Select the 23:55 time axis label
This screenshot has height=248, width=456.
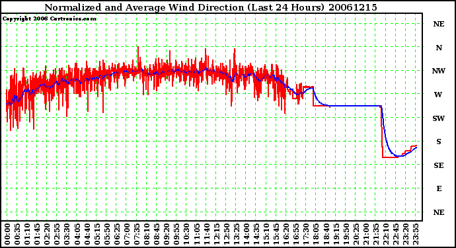click(x=416, y=234)
